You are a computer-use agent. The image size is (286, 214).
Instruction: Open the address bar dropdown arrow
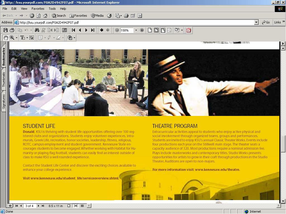(256, 22)
